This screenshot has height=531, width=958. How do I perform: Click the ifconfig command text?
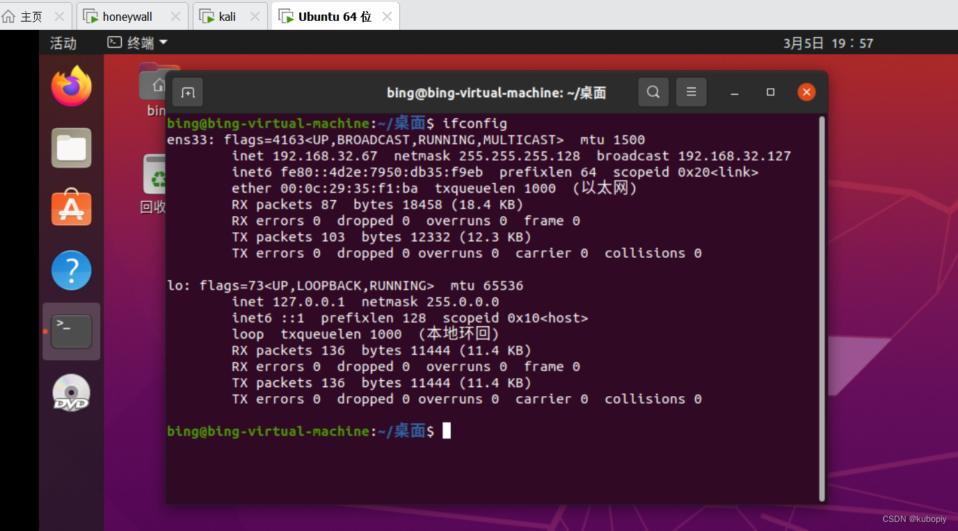(x=474, y=124)
